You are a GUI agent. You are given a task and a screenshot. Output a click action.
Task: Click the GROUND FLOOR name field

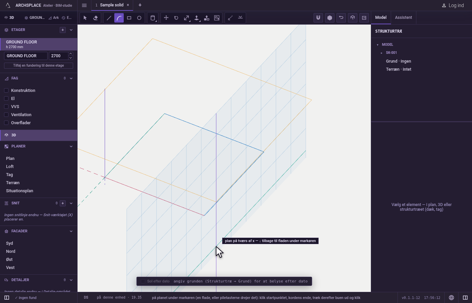click(x=26, y=56)
